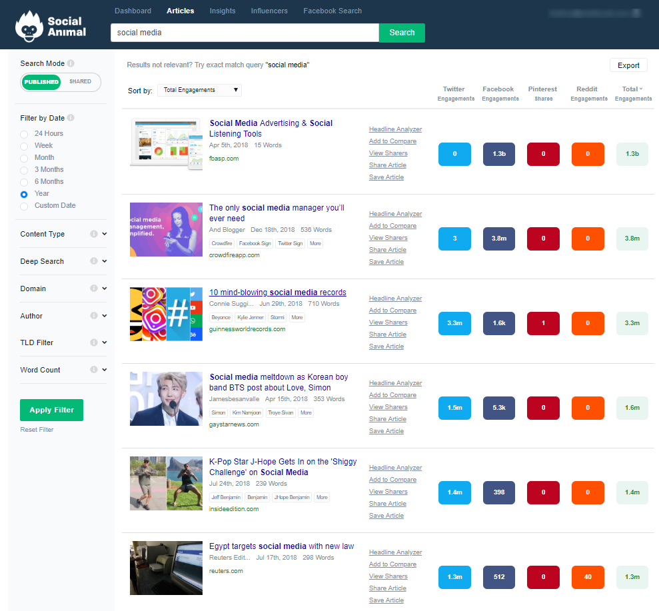The height and width of the screenshot is (611, 659).
Task: Expand the TLD Filter section
Action: (x=104, y=342)
